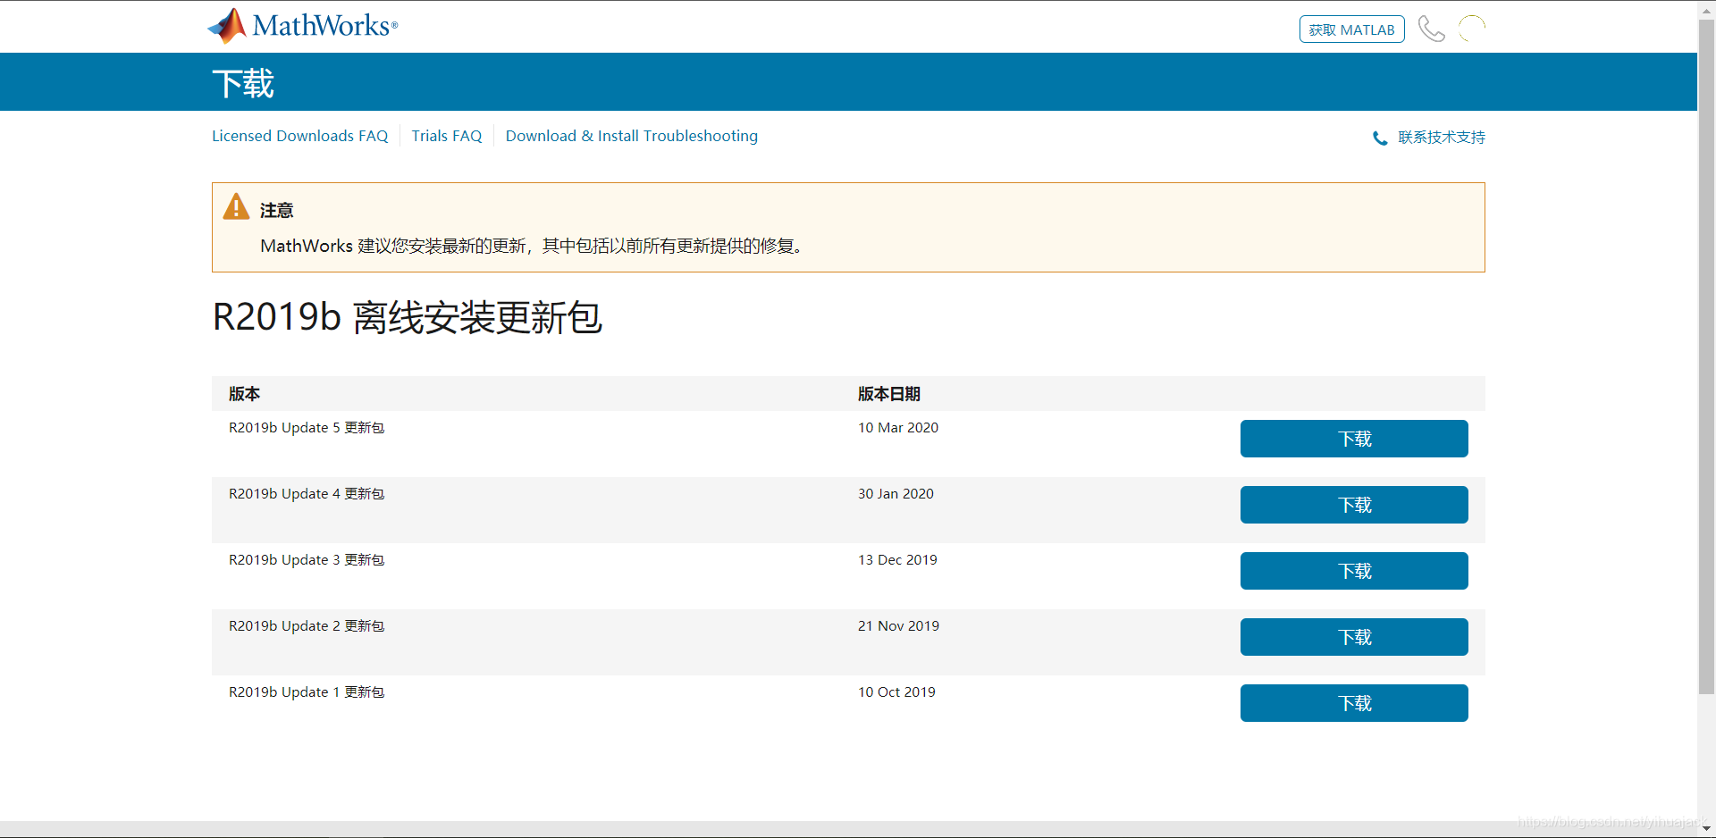The width and height of the screenshot is (1716, 838).
Task: Open the Licensed Downloads FAQ link
Action: coord(299,136)
